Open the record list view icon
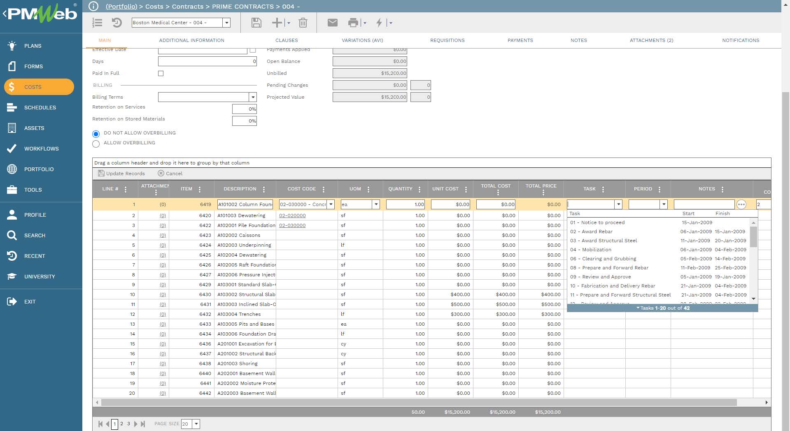This screenshot has height=431, width=790. [x=97, y=23]
